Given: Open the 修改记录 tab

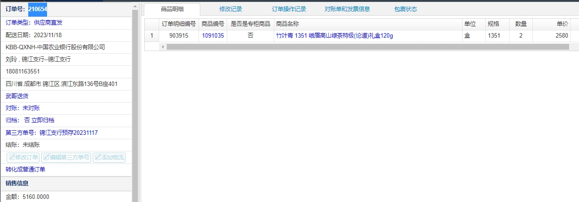Looking at the screenshot, I should [x=231, y=9].
